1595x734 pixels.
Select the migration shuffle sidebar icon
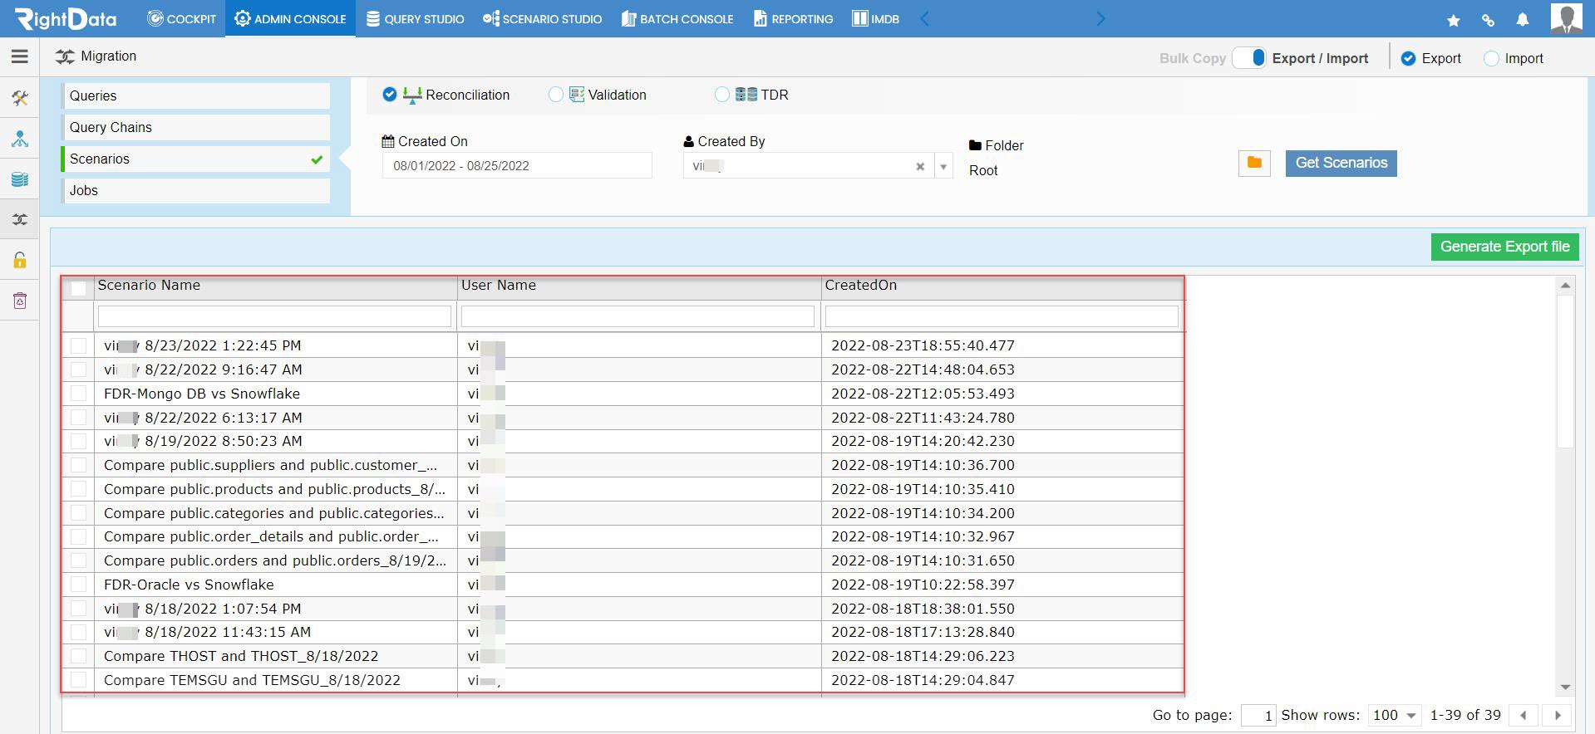[20, 219]
